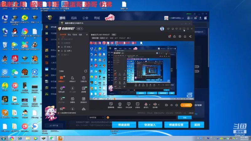Viewport: 251px width, 141px height.
Task: Open the notification bell in streaming app
Action: coord(185,36)
